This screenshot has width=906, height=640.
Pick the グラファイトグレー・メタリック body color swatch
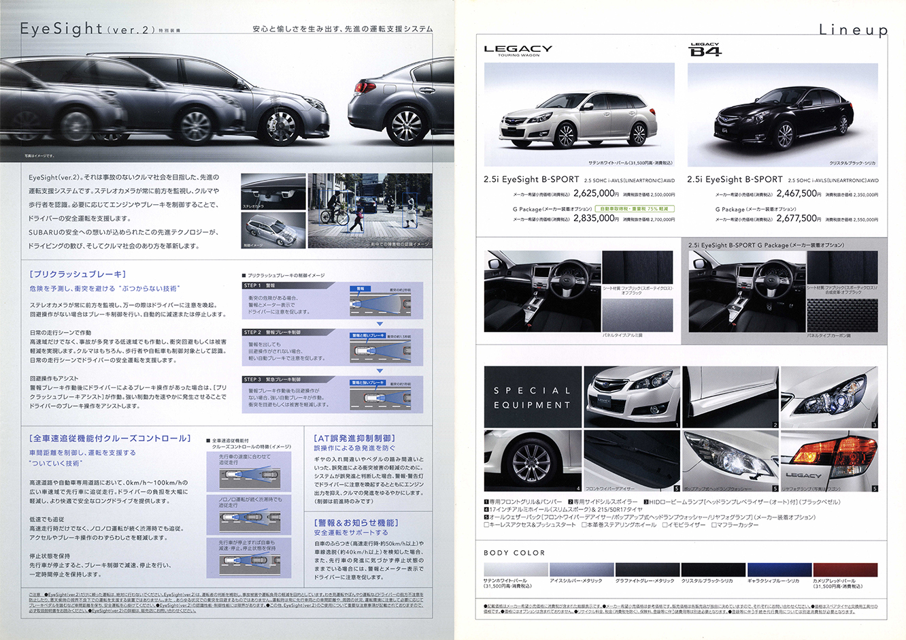(647, 570)
